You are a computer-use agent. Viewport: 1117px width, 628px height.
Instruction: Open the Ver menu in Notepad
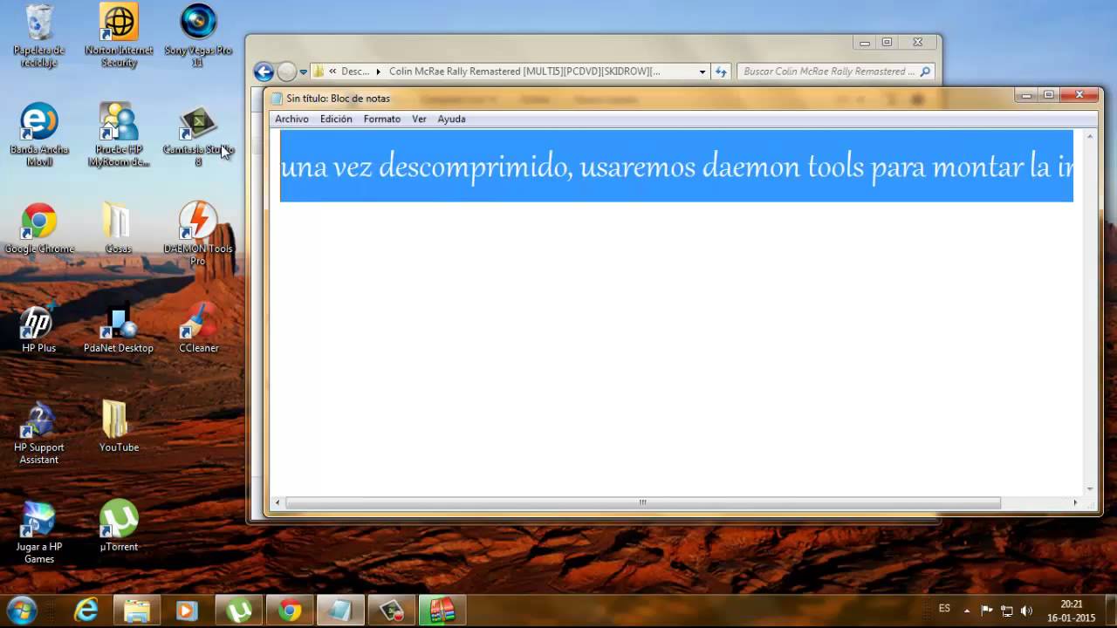[419, 119]
